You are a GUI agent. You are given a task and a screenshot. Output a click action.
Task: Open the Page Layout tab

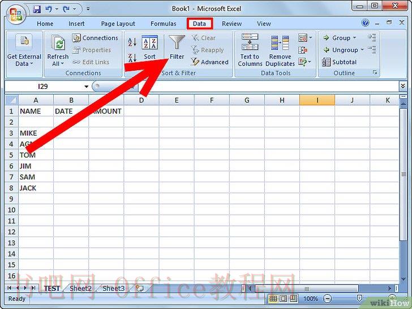click(x=118, y=24)
